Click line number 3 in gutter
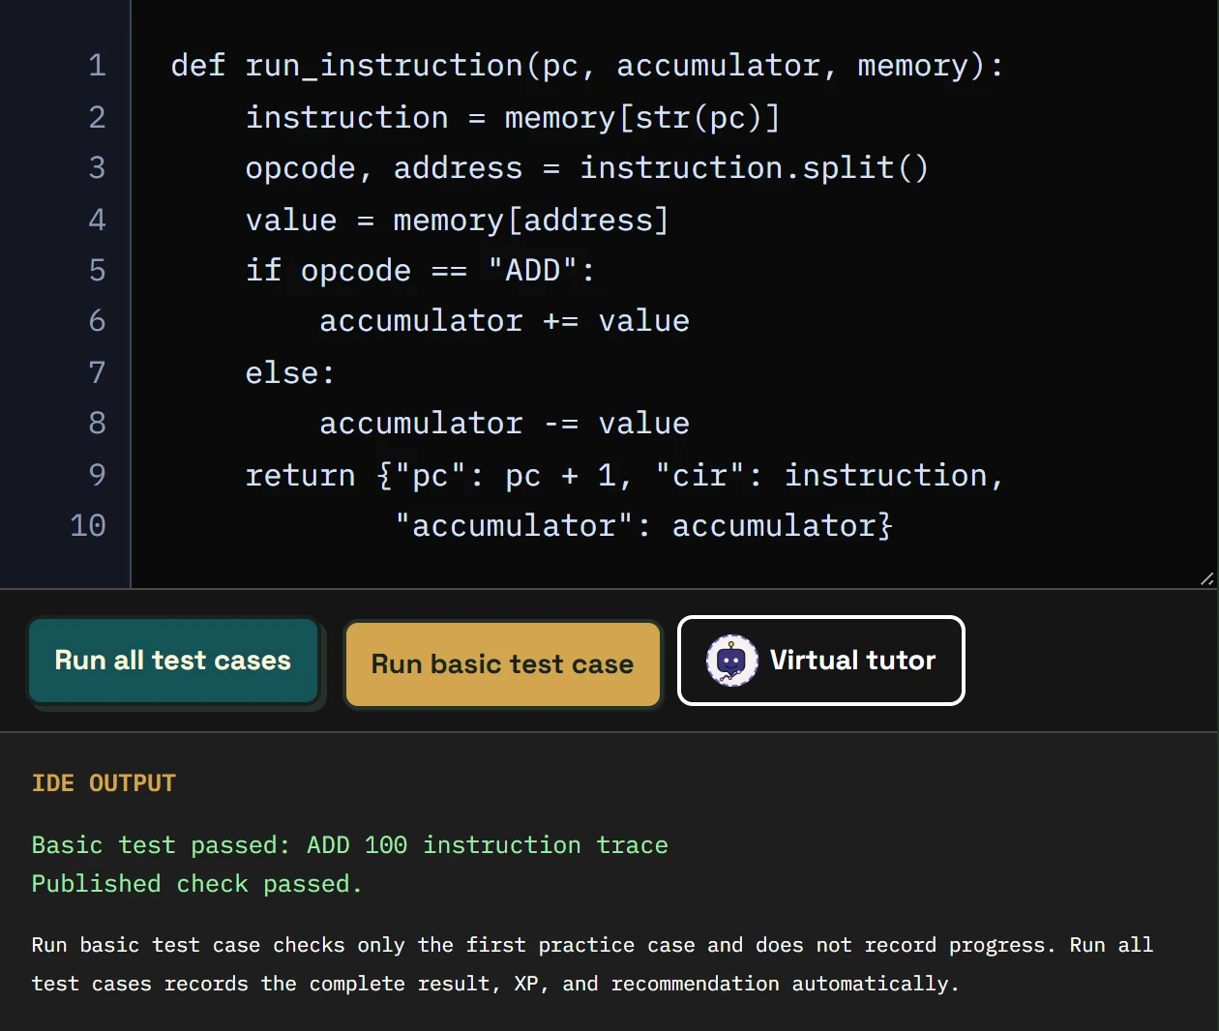The image size is (1219, 1031). click(x=97, y=168)
